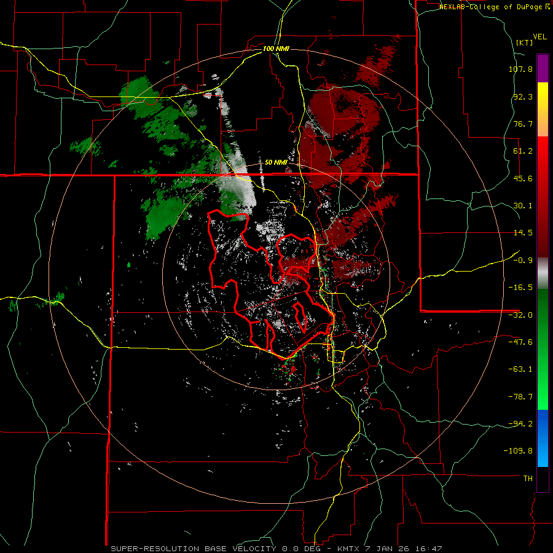Select the yellow segment of the velocity bar
553x553 pixels.
tap(543, 109)
